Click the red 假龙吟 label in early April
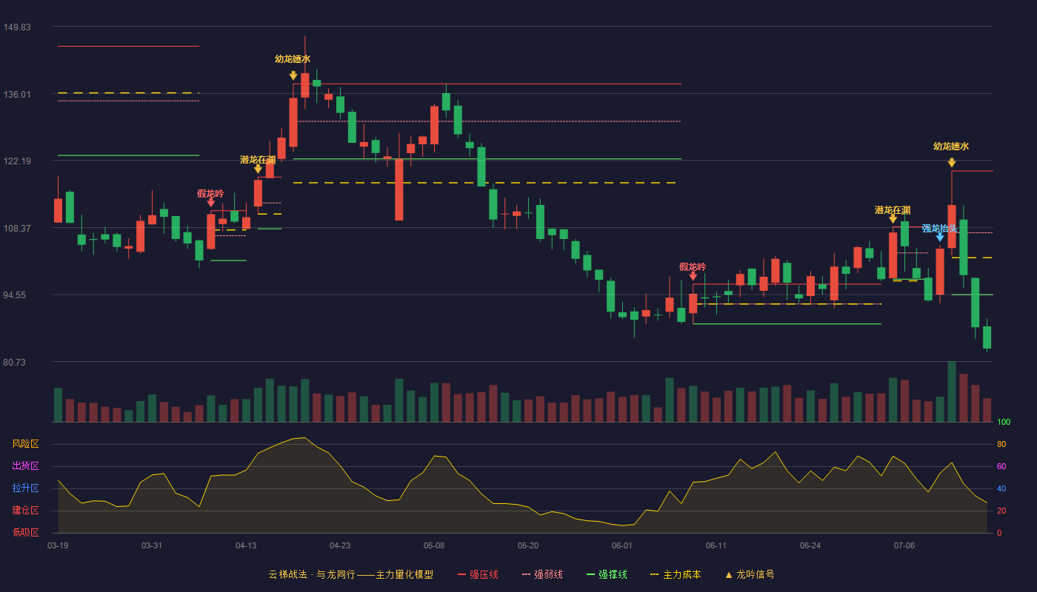The width and height of the screenshot is (1037, 592). [210, 194]
